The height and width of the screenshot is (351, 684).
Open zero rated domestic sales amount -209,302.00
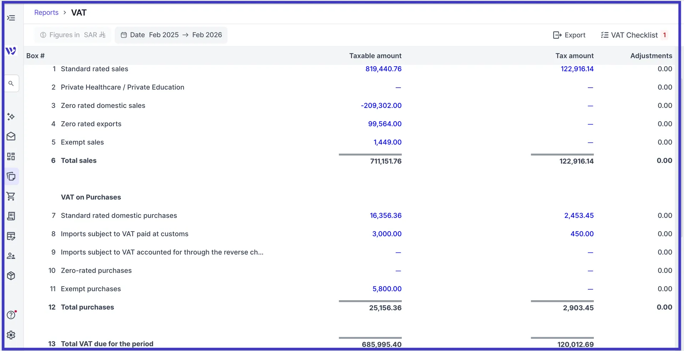pos(381,105)
